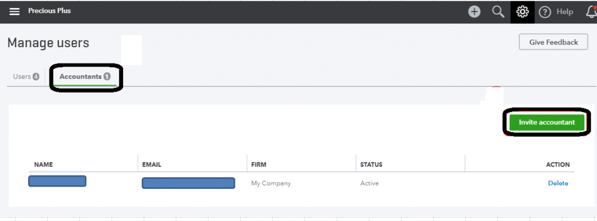Image resolution: width=597 pixels, height=221 pixels.
Task: Click the Help question mark icon
Action: (545, 12)
